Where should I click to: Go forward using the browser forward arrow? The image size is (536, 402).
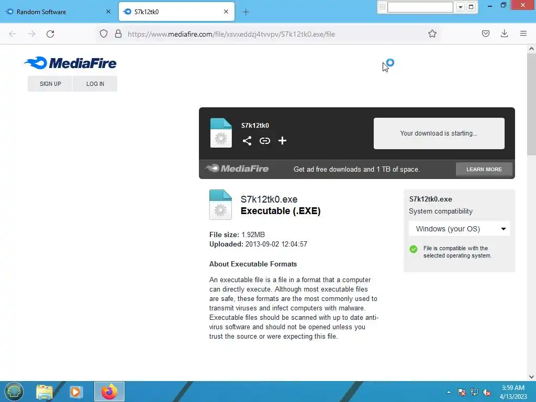click(x=31, y=34)
